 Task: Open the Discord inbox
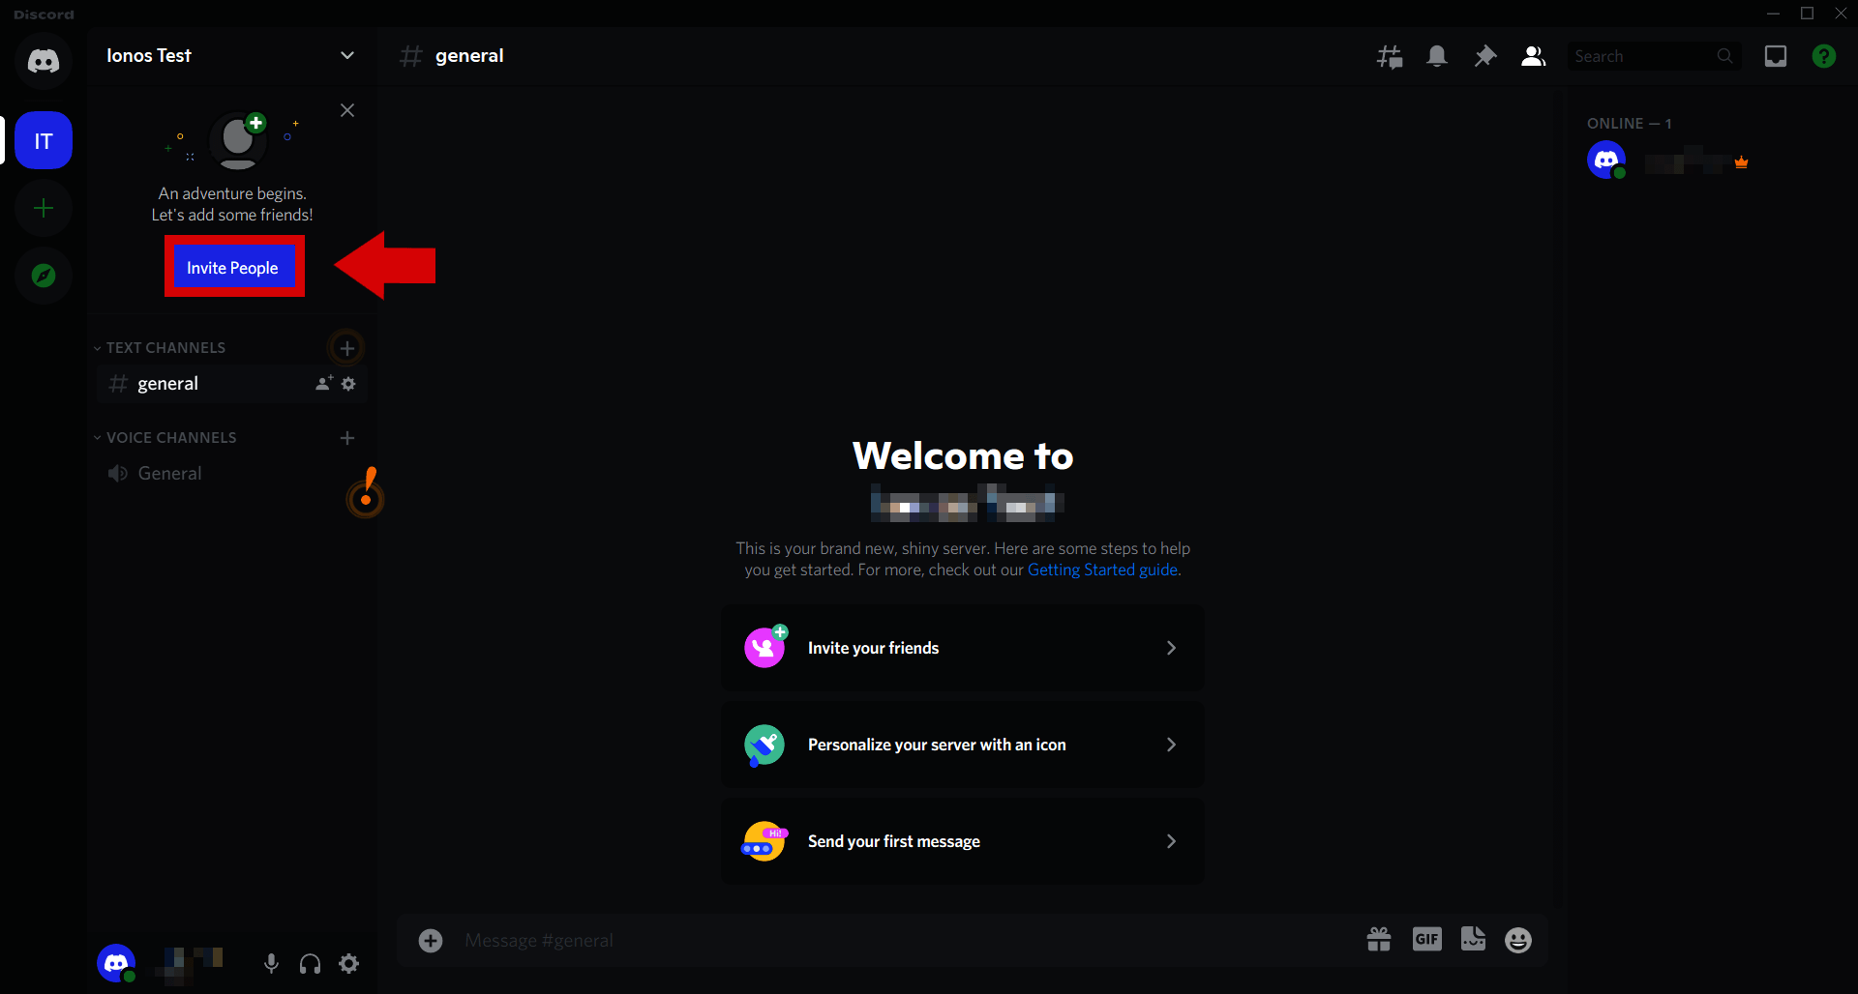[x=1776, y=55]
